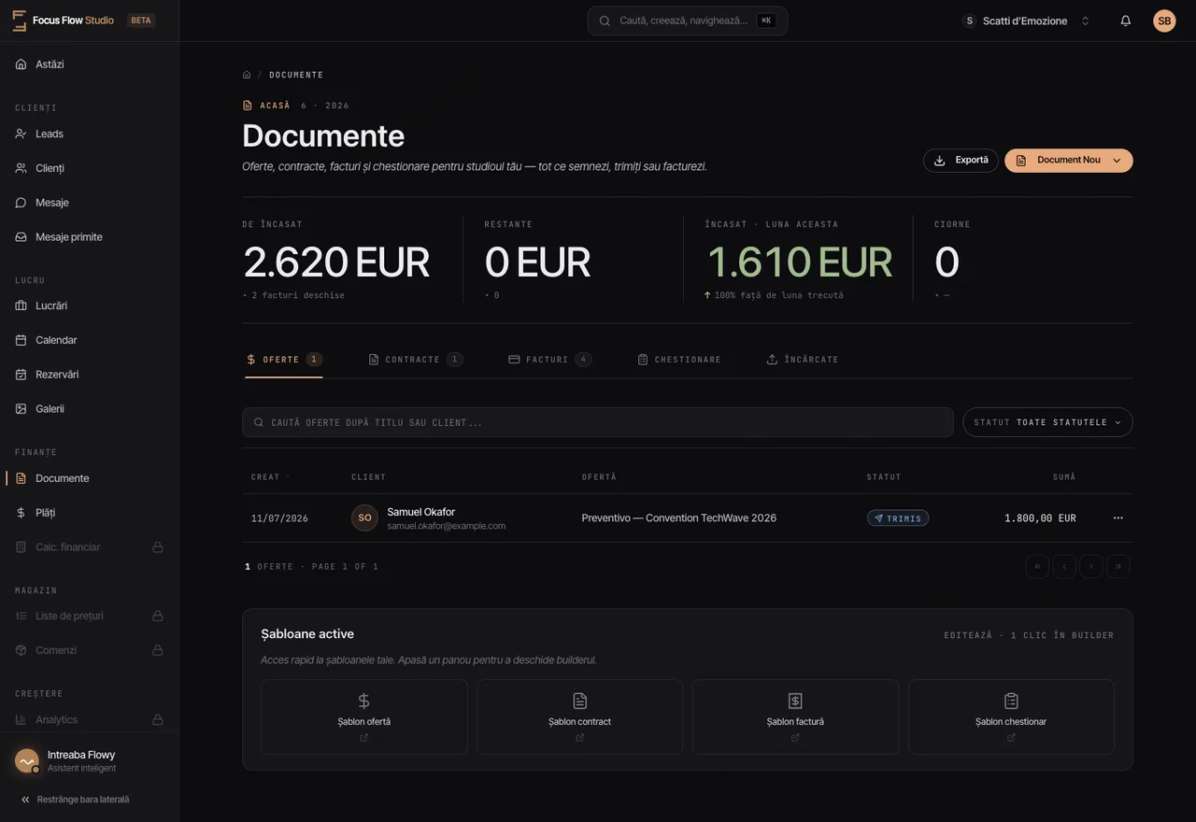Switch to the Încărcate tab
This screenshot has height=822, width=1196.
point(803,360)
